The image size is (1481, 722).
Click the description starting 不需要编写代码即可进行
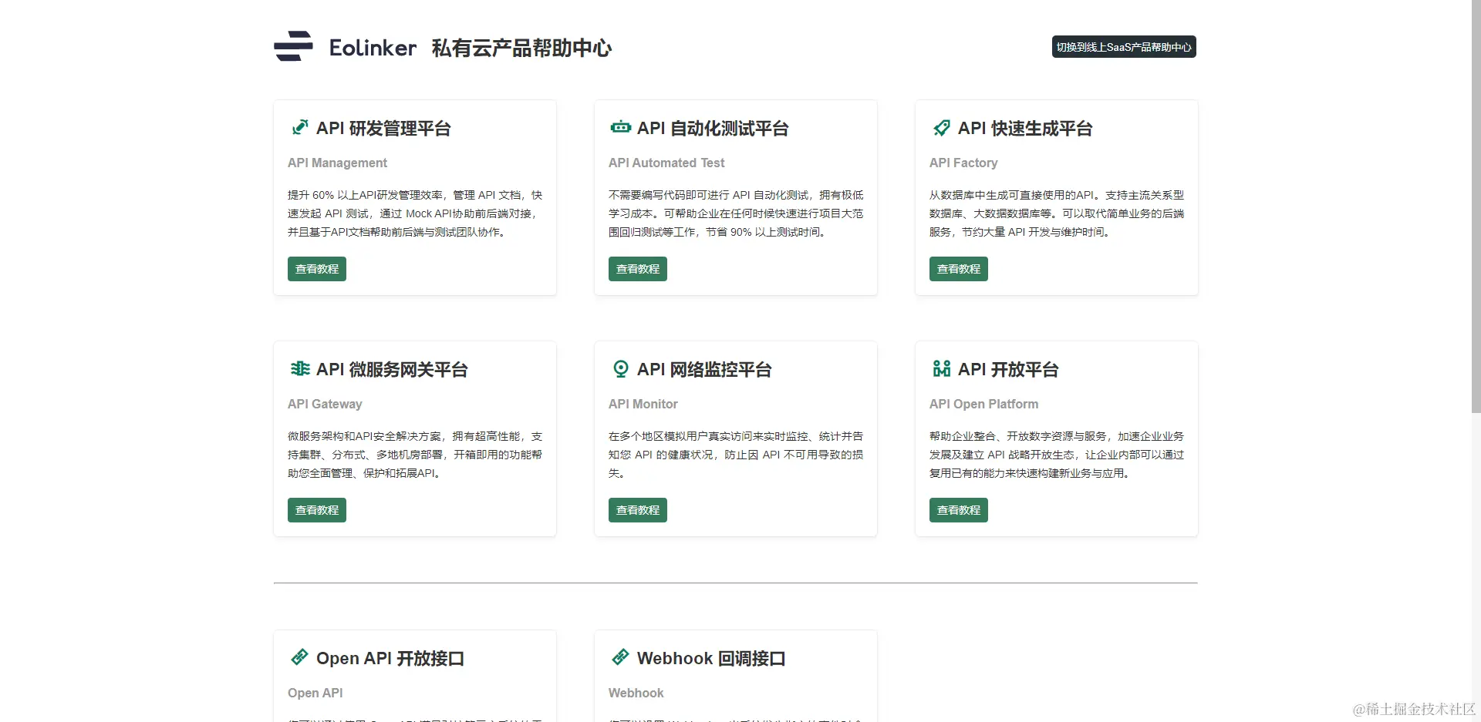(x=736, y=213)
